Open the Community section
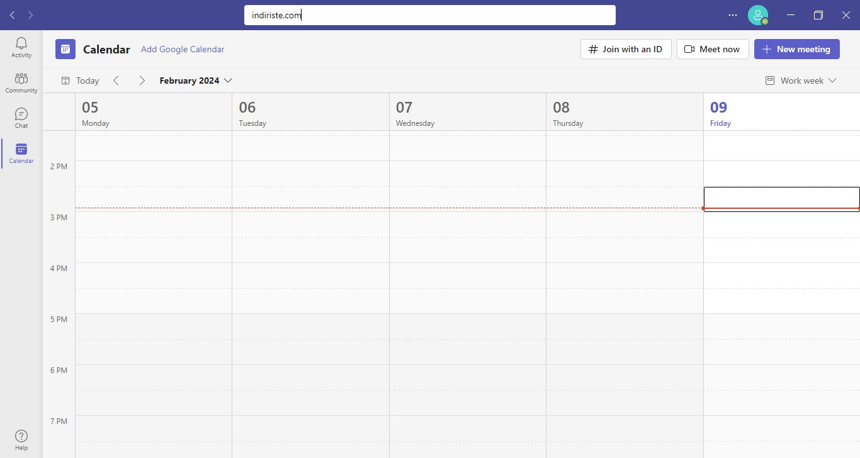Image resolution: width=860 pixels, height=458 pixels. point(21,82)
